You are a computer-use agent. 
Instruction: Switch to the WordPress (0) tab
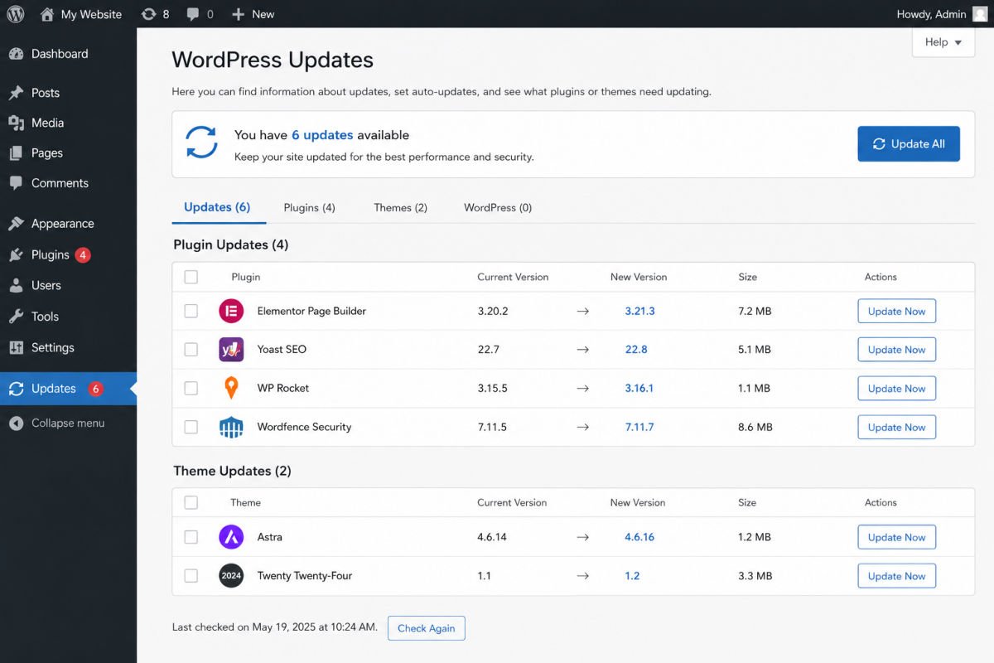(498, 208)
